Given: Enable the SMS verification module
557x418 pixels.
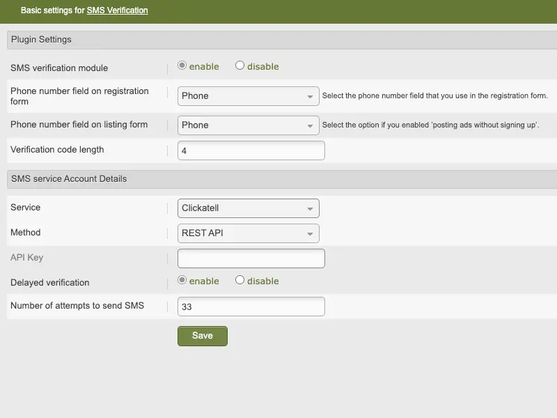Looking at the screenshot, I should pyautogui.click(x=182, y=66).
